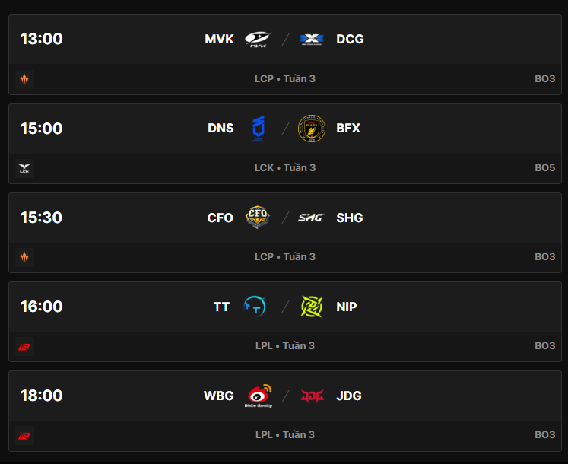This screenshot has height=464, width=568.
Task: Open the BFX team crest logo
Action: 312,129
